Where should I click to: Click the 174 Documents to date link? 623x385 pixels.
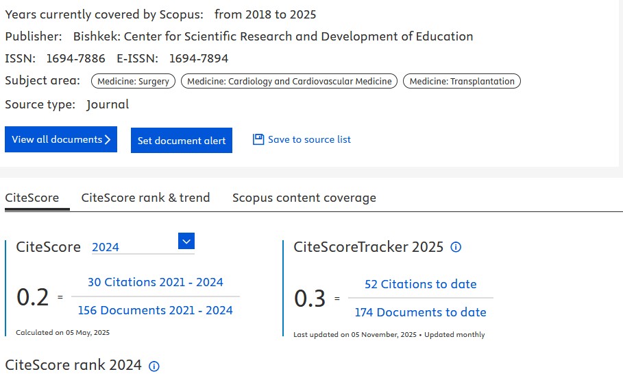point(420,312)
